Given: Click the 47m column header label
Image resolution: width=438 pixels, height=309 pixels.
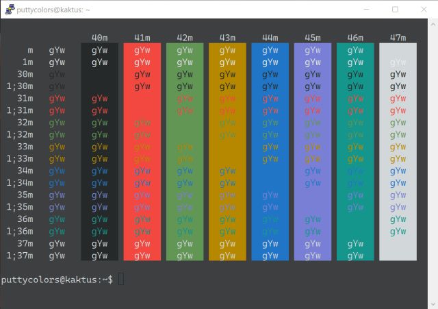Looking at the screenshot, I should coord(398,38).
